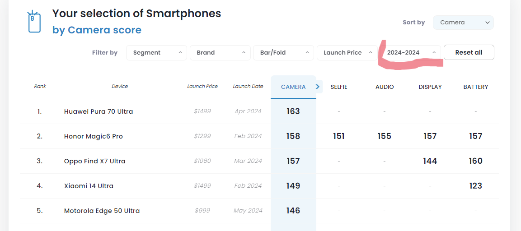521x231 pixels.
Task: Open the 2024-2024 year filter
Action: click(411, 53)
